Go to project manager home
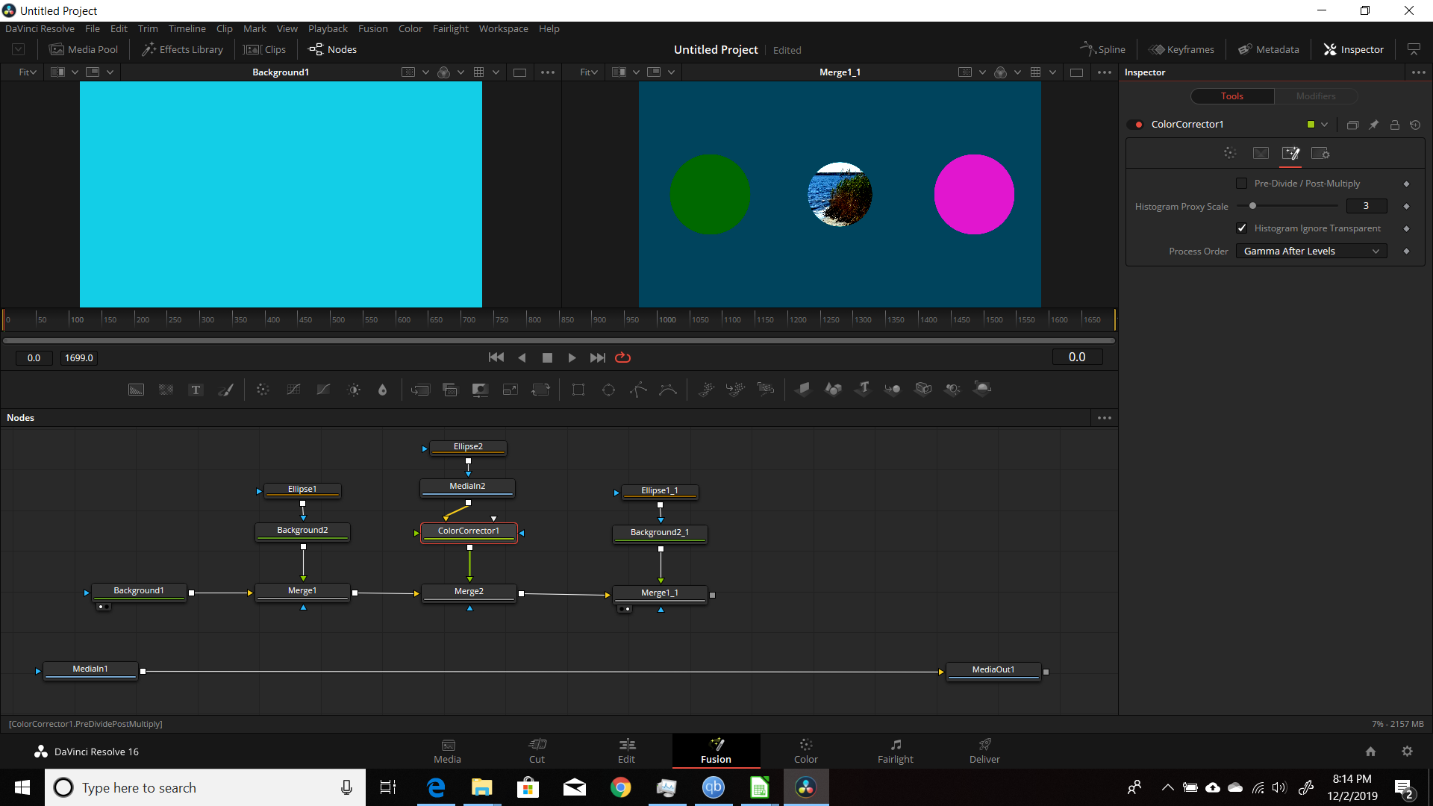Viewport: 1433px width, 806px height. (x=1370, y=752)
